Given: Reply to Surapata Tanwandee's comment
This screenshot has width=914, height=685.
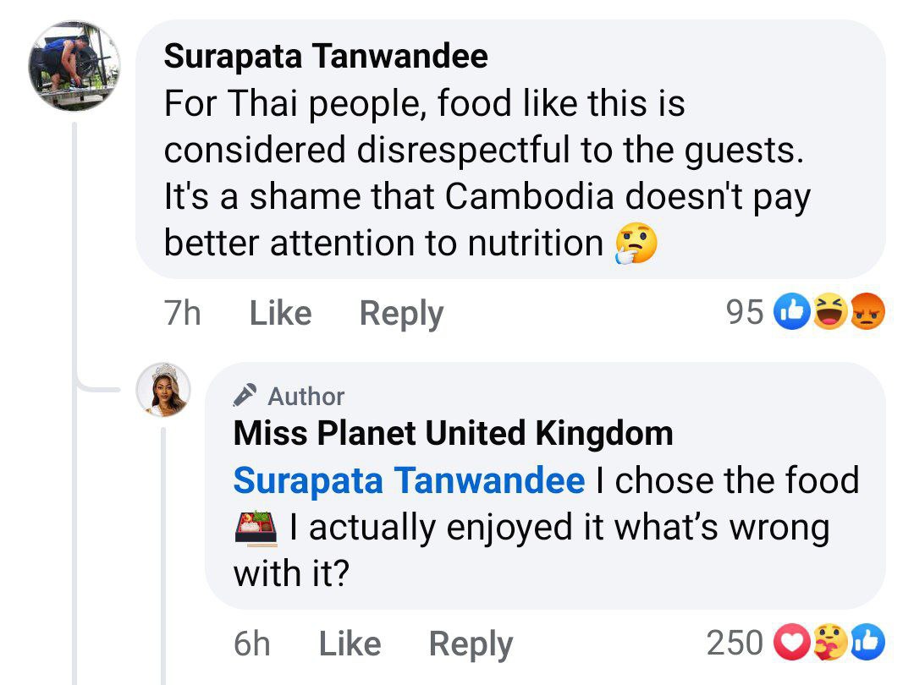Looking at the screenshot, I should [401, 313].
